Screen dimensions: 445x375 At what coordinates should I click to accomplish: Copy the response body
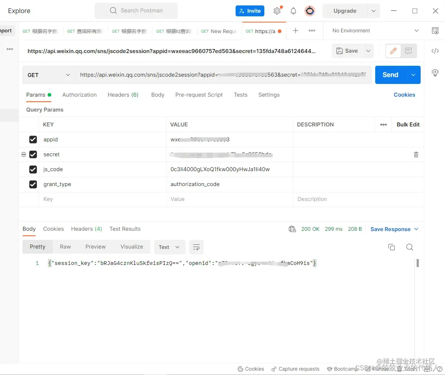click(x=392, y=247)
